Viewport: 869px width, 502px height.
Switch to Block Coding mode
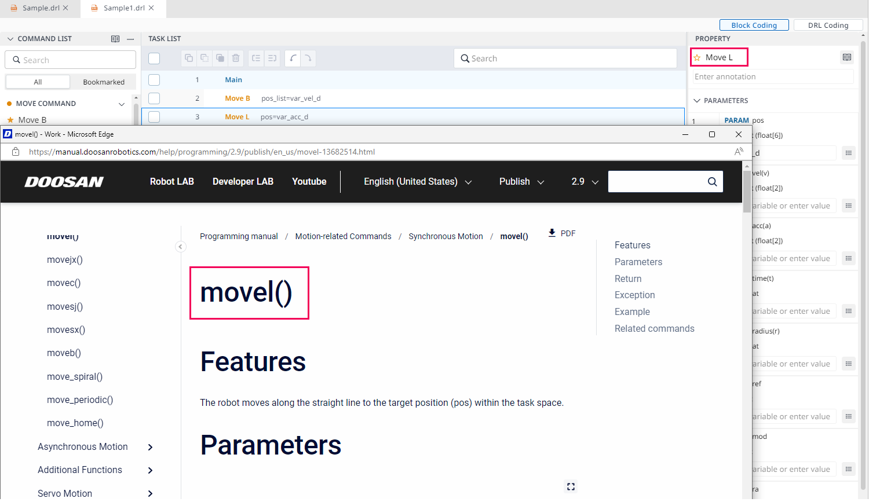[x=754, y=25]
